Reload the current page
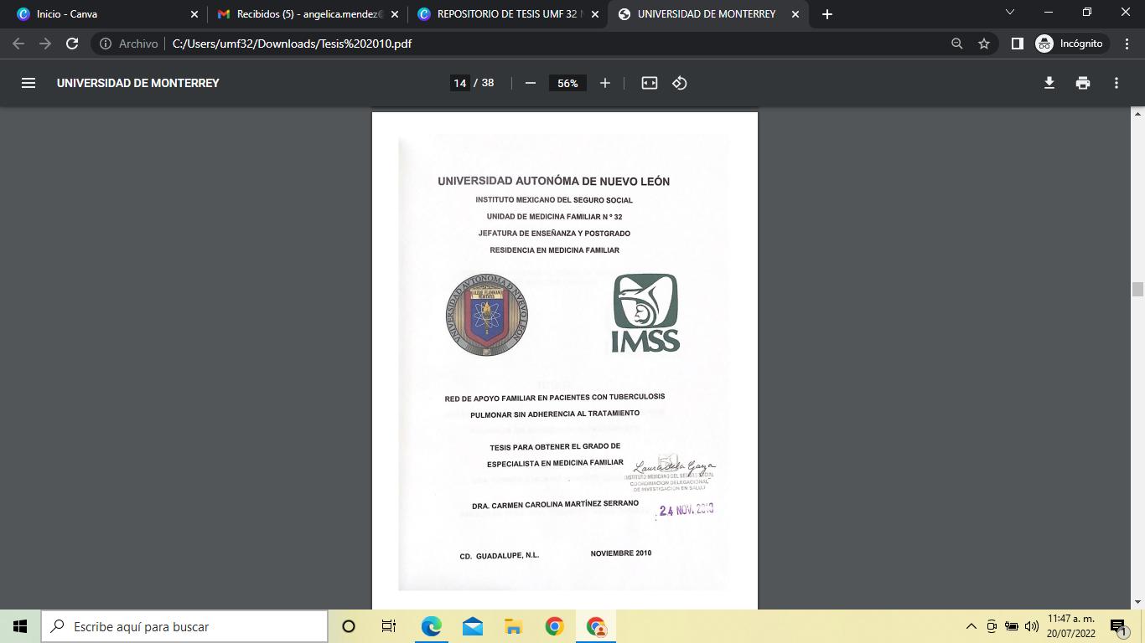 (72, 44)
